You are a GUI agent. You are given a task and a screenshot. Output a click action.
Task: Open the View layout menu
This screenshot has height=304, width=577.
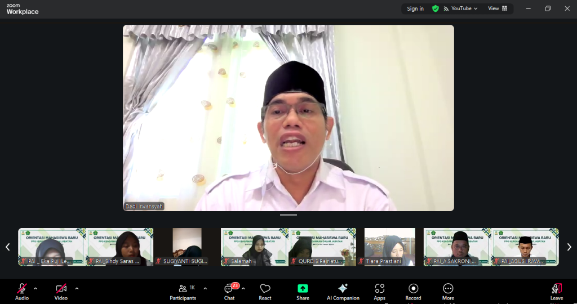497,8
